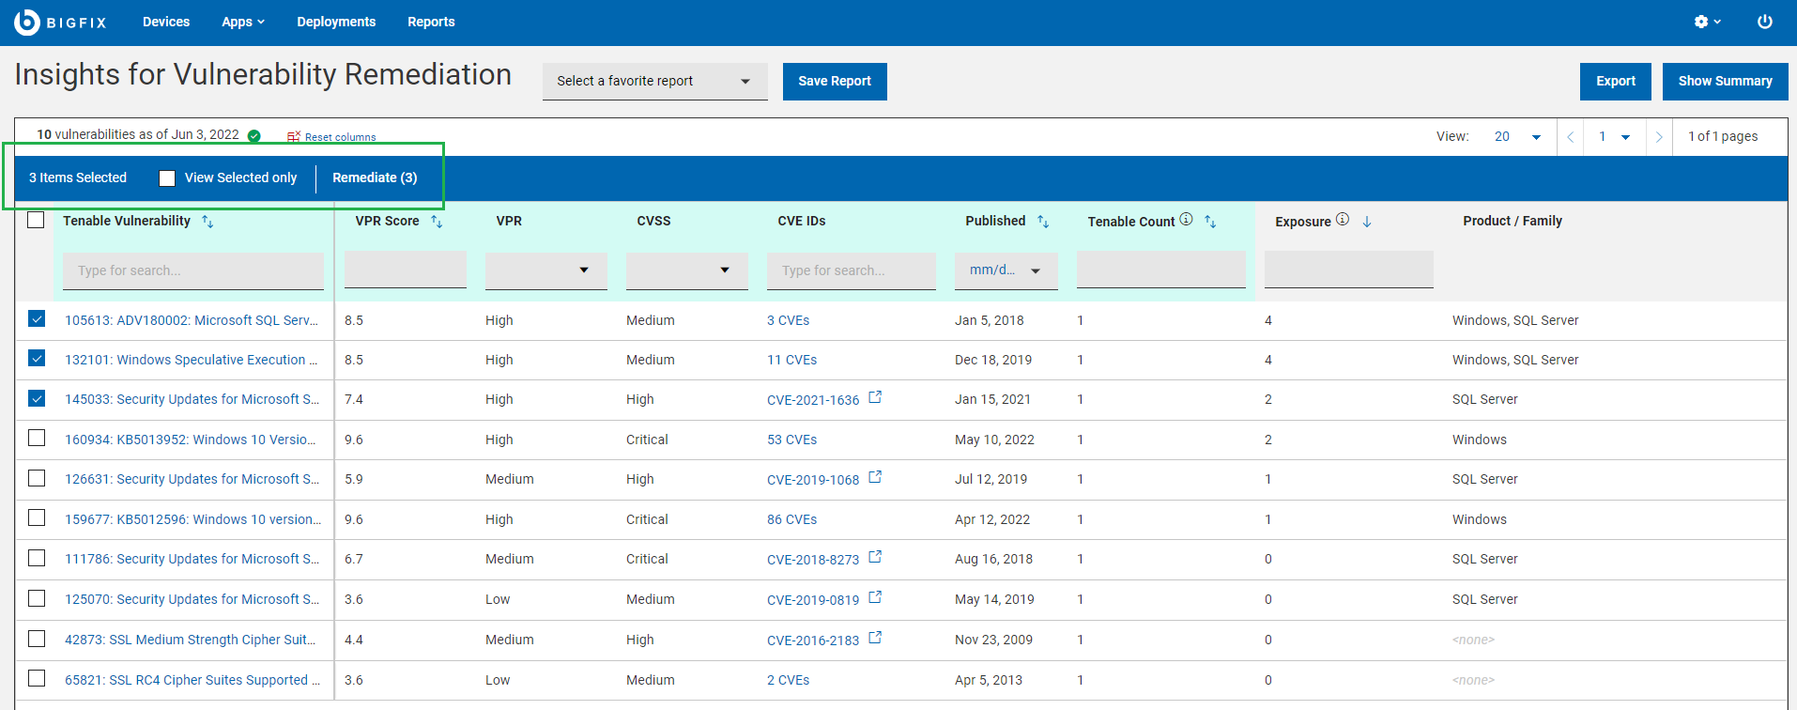
Task: Click the Exposure info icon
Action: point(1343,220)
